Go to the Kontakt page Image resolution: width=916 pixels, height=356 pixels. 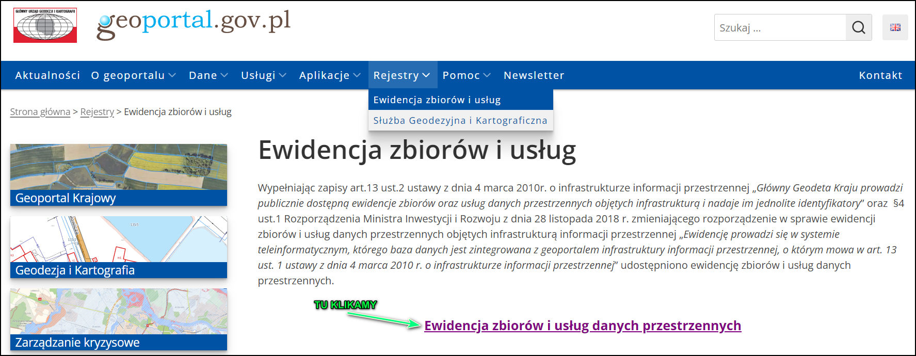point(880,75)
